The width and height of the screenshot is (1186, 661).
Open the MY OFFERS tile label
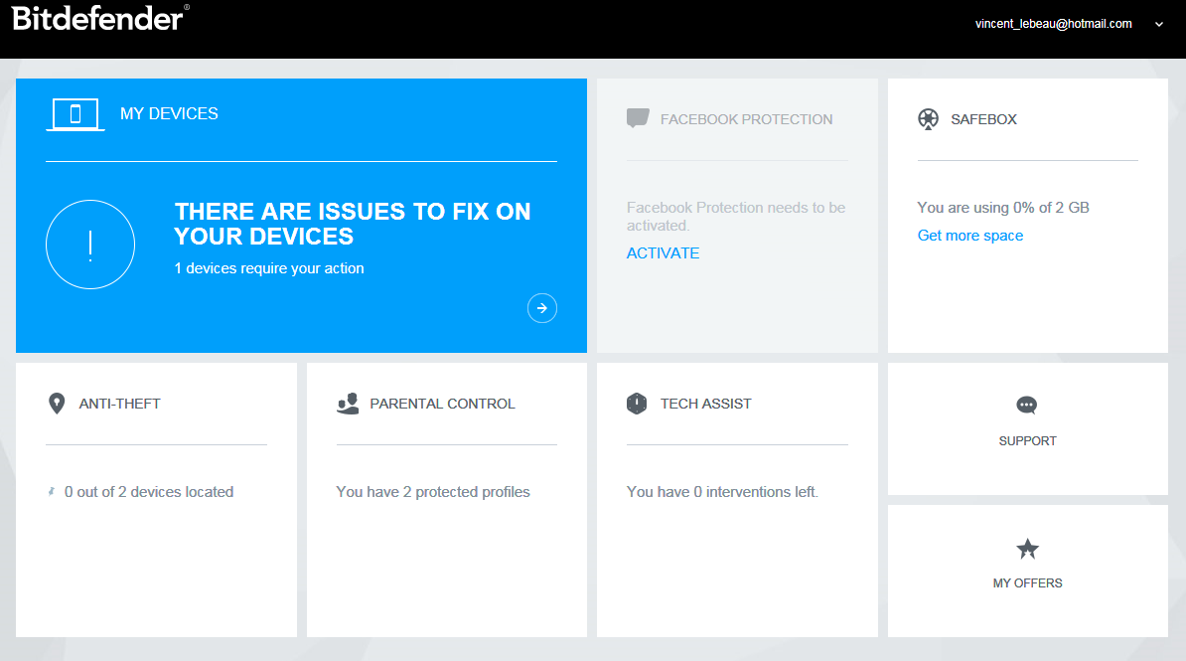coord(1027,583)
